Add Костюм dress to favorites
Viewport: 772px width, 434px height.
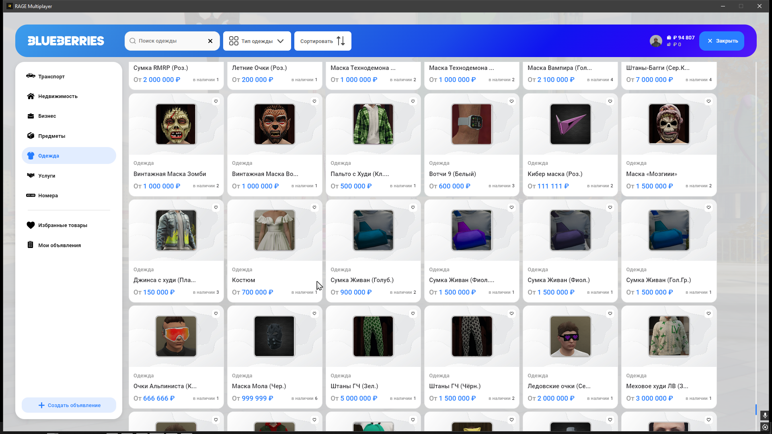click(314, 207)
